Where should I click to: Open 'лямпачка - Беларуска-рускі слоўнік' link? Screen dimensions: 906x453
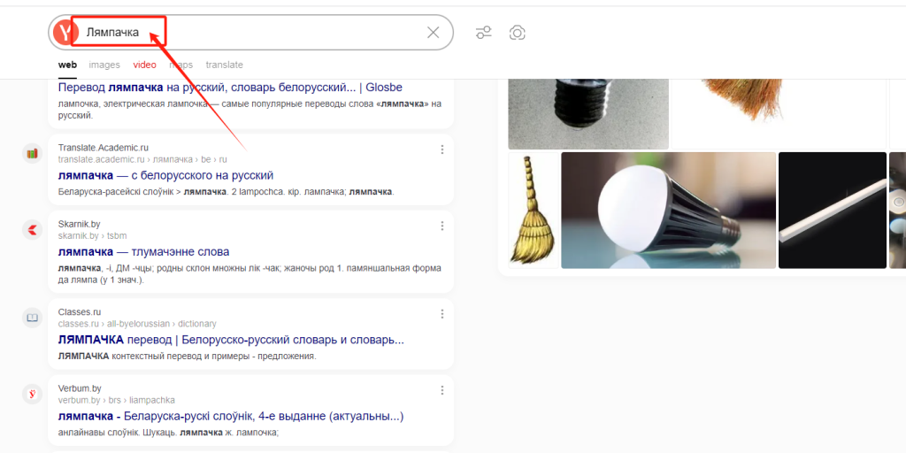coord(231,416)
